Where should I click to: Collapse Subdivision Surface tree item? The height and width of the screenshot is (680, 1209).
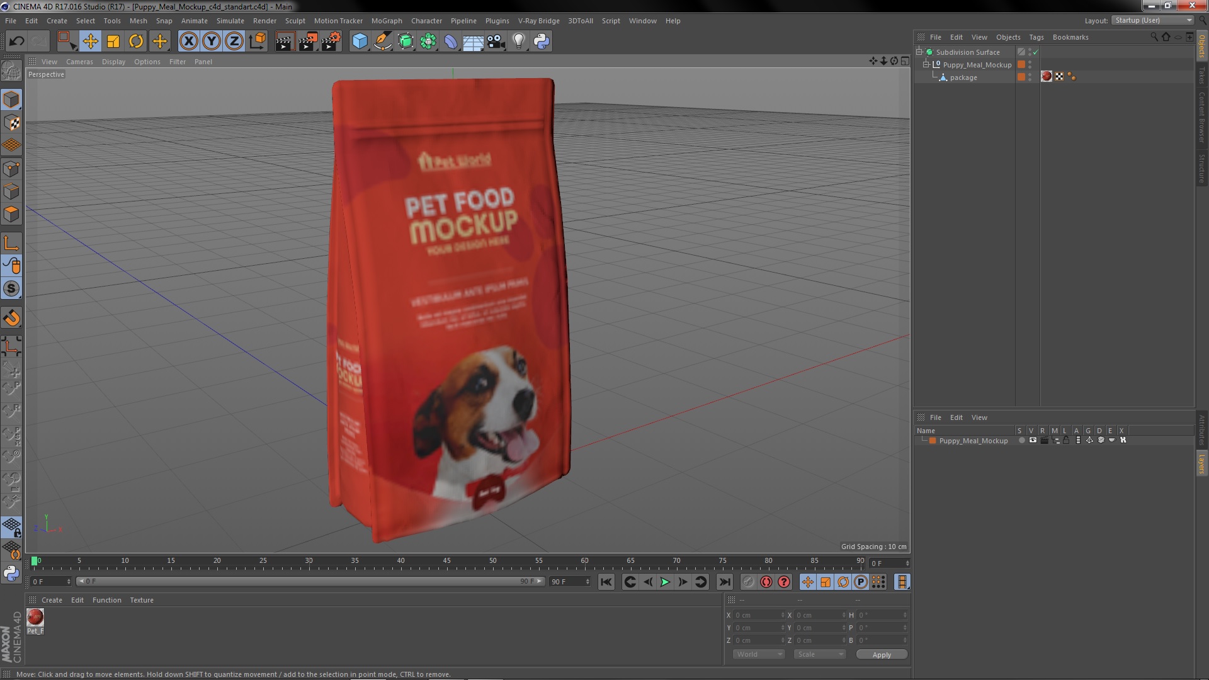point(919,52)
